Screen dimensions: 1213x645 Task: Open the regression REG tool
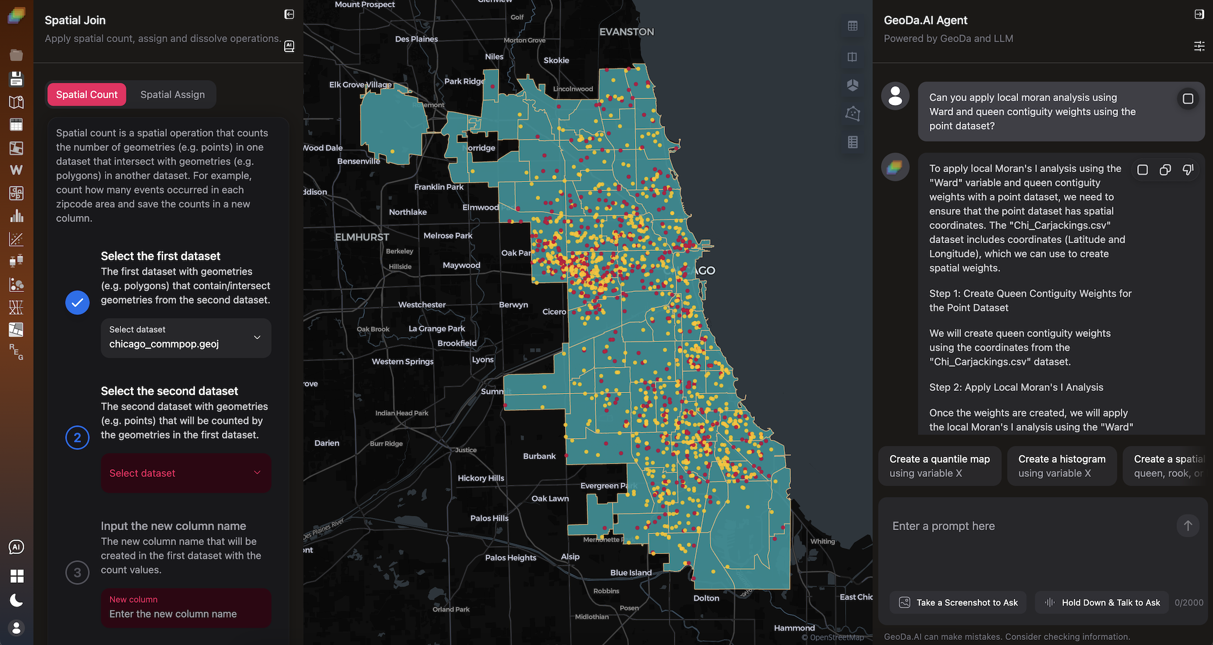tap(16, 352)
